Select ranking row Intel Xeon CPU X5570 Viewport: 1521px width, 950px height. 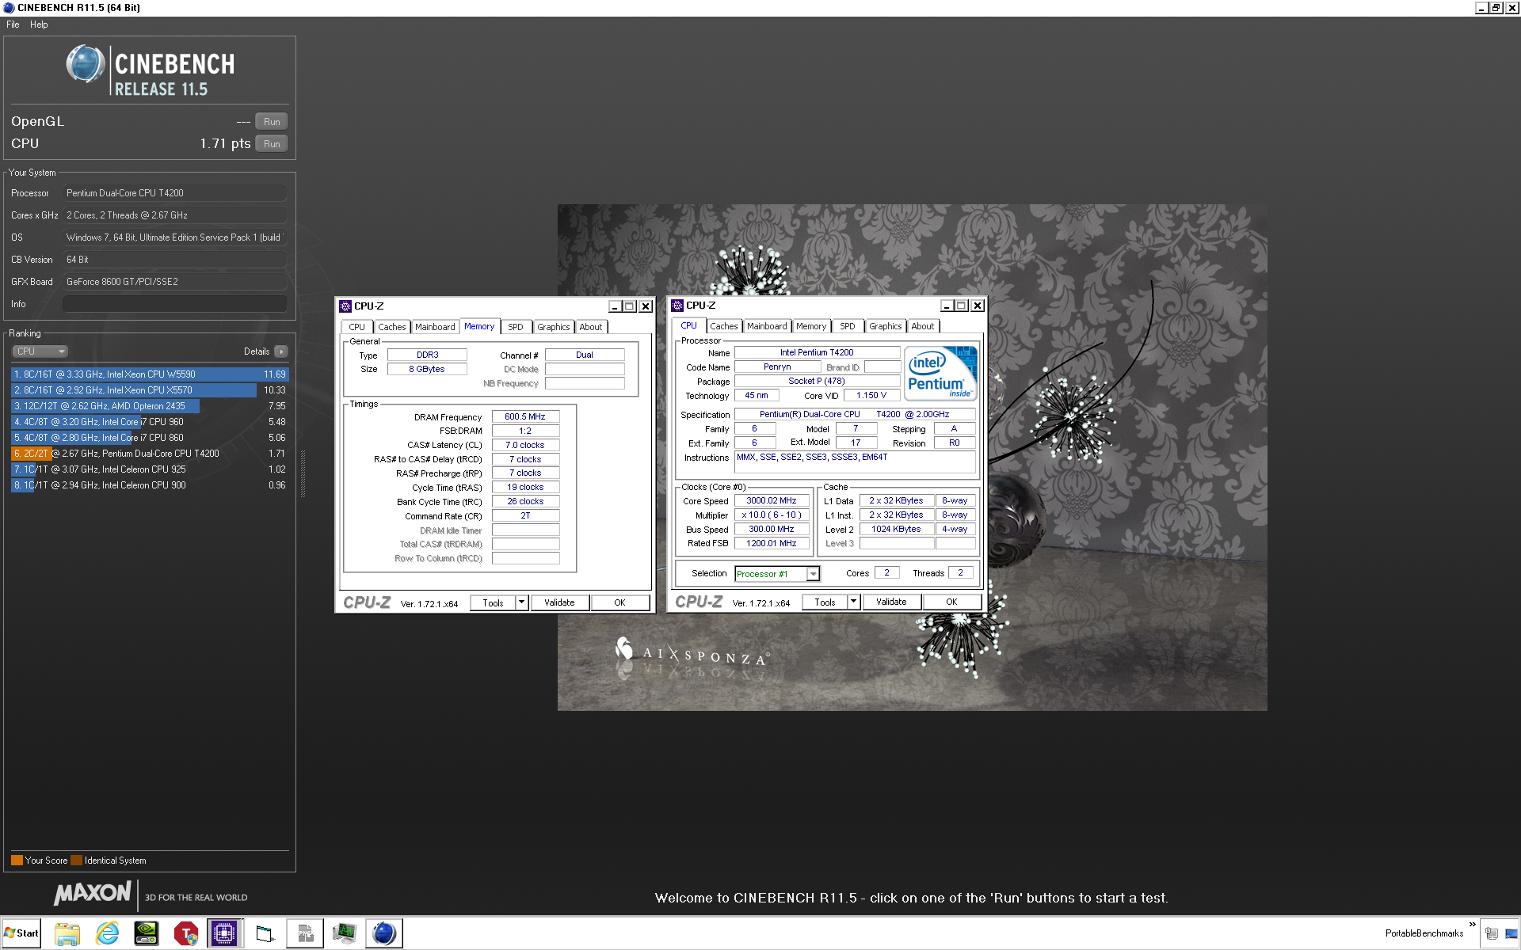[x=150, y=390]
